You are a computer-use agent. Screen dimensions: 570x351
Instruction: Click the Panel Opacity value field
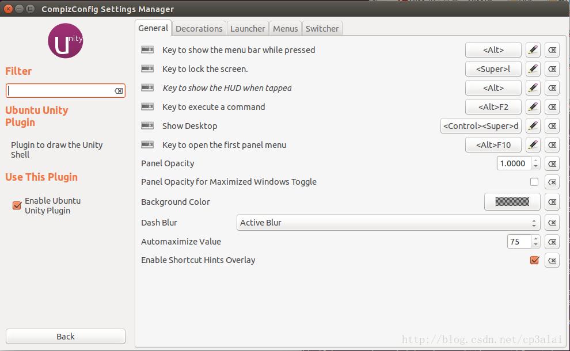pyautogui.click(x=514, y=163)
